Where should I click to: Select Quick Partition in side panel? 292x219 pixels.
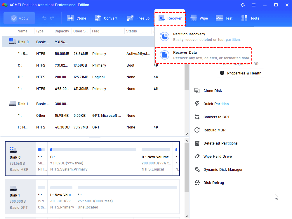216,104
